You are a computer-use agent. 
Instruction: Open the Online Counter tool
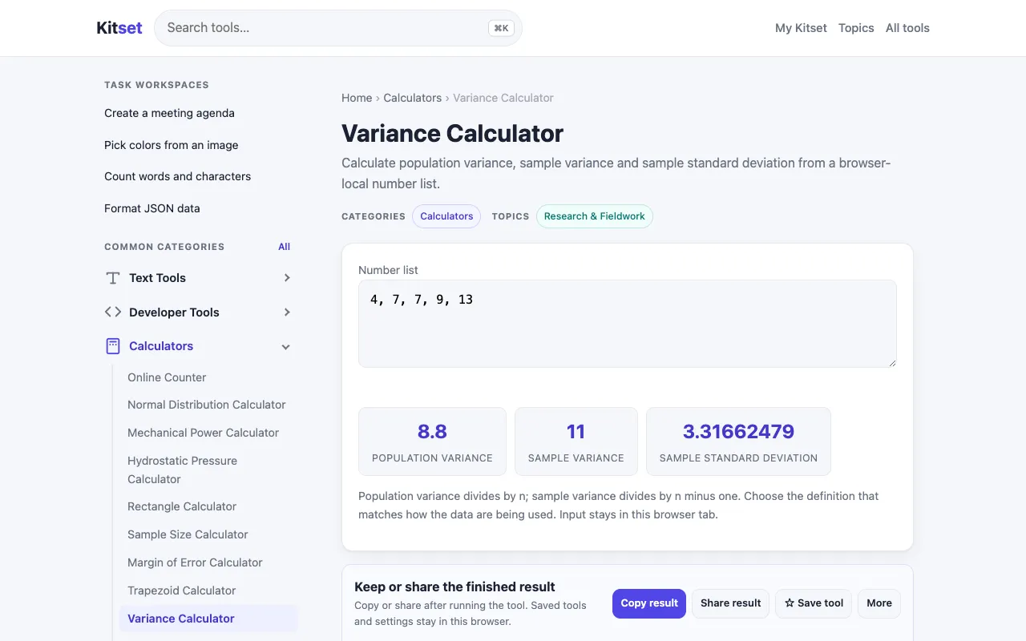(167, 377)
